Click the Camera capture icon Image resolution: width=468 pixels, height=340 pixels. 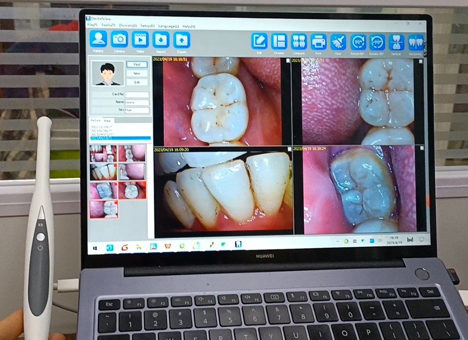click(119, 40)
